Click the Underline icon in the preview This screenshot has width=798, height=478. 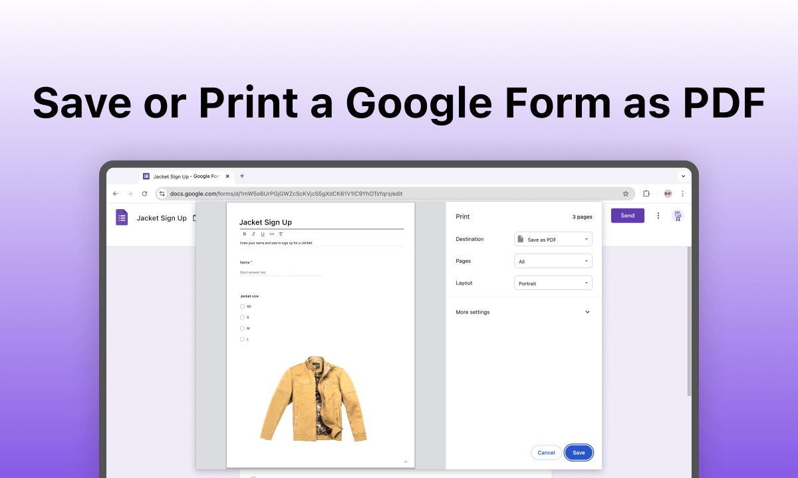point(263,234)
